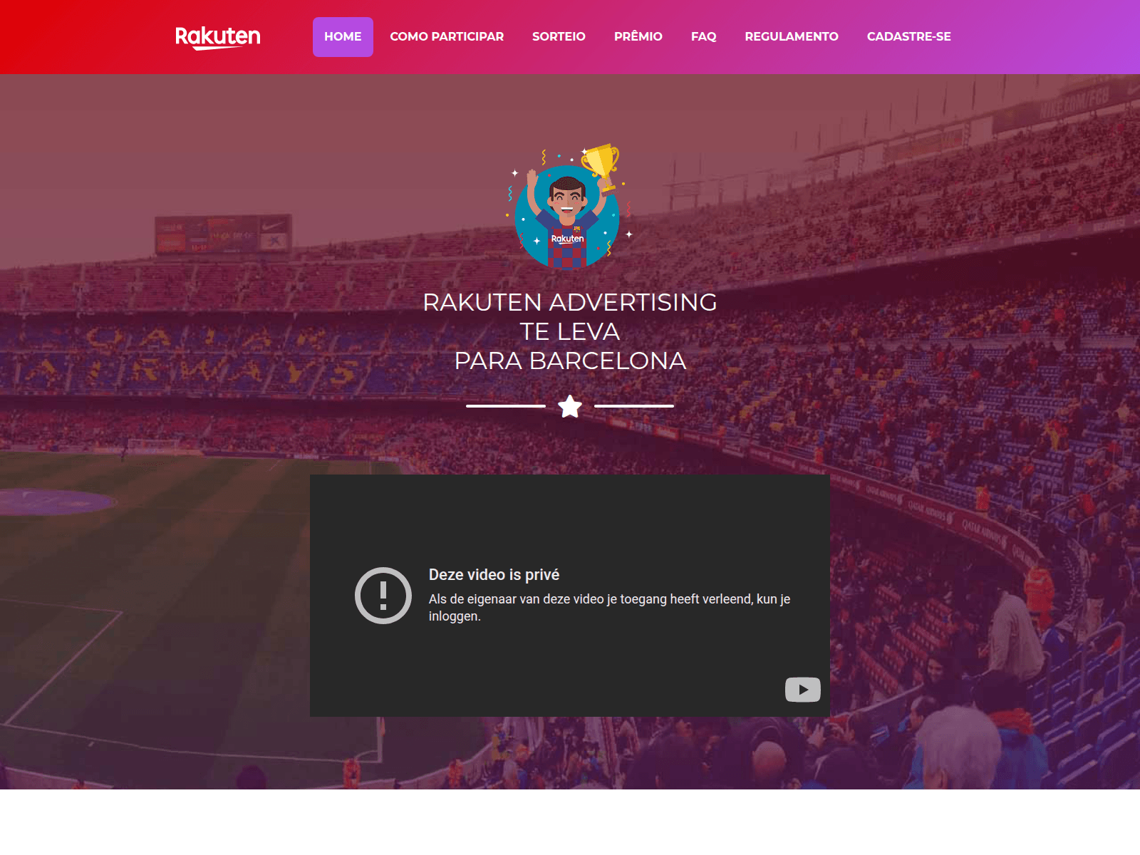Click CADASTRE-SE to register
1140x855 pixels.
click(x=909, y=37)
